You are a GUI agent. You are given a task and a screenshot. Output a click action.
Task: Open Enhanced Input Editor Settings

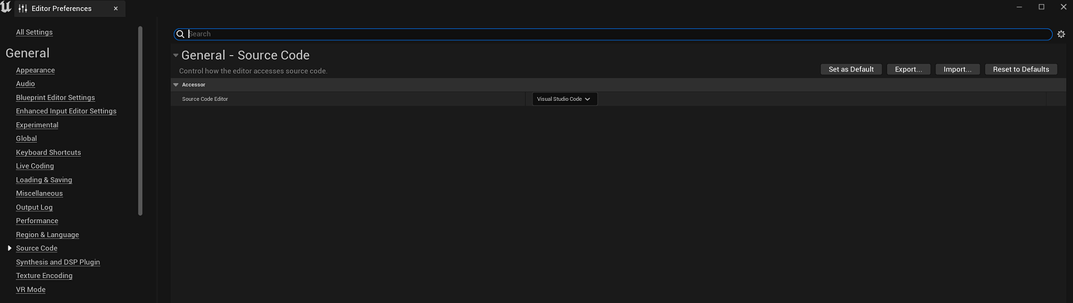(x=66, y=111)
